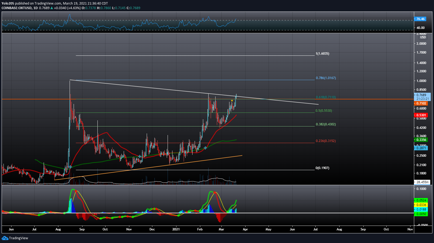Click the Apr label on the time axis
The width and height of the screenshot is (434, 243).
point(245,229)
